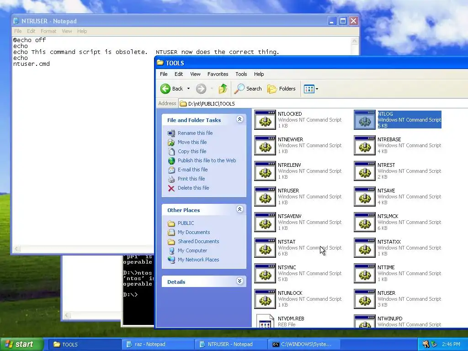The height and width of the screenshot is (351, 468).
Task: Open the File menu in TOOLS window
Action: coord(164,74)
